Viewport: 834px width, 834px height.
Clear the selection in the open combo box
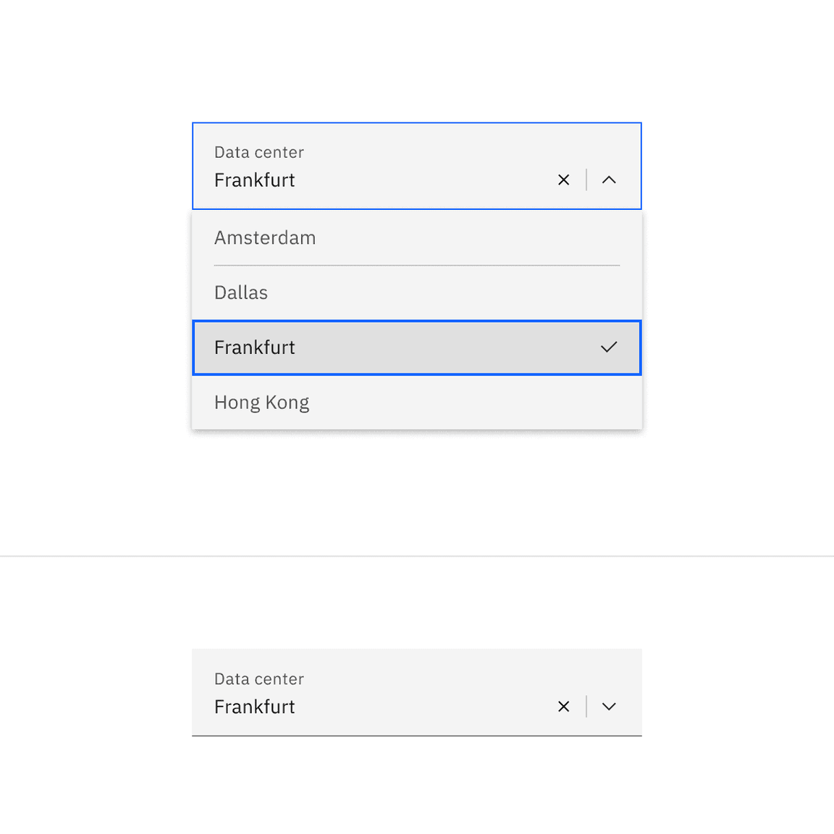point(563,180)
